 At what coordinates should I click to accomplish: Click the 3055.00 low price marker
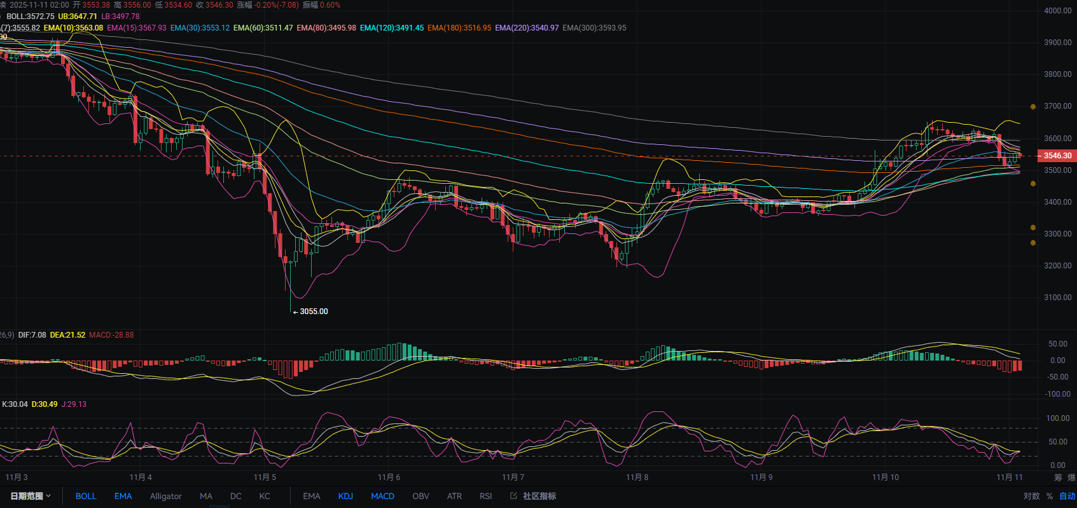tap(314, 312)
